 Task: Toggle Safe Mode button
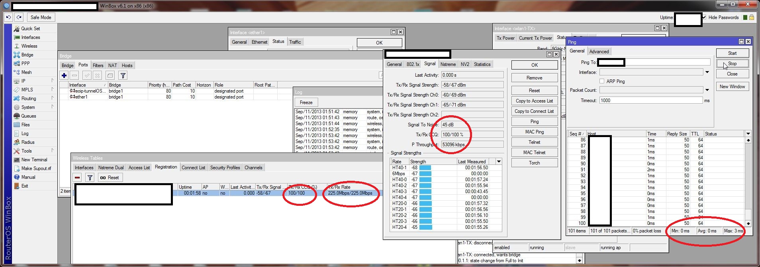click(x=41, y=17)
